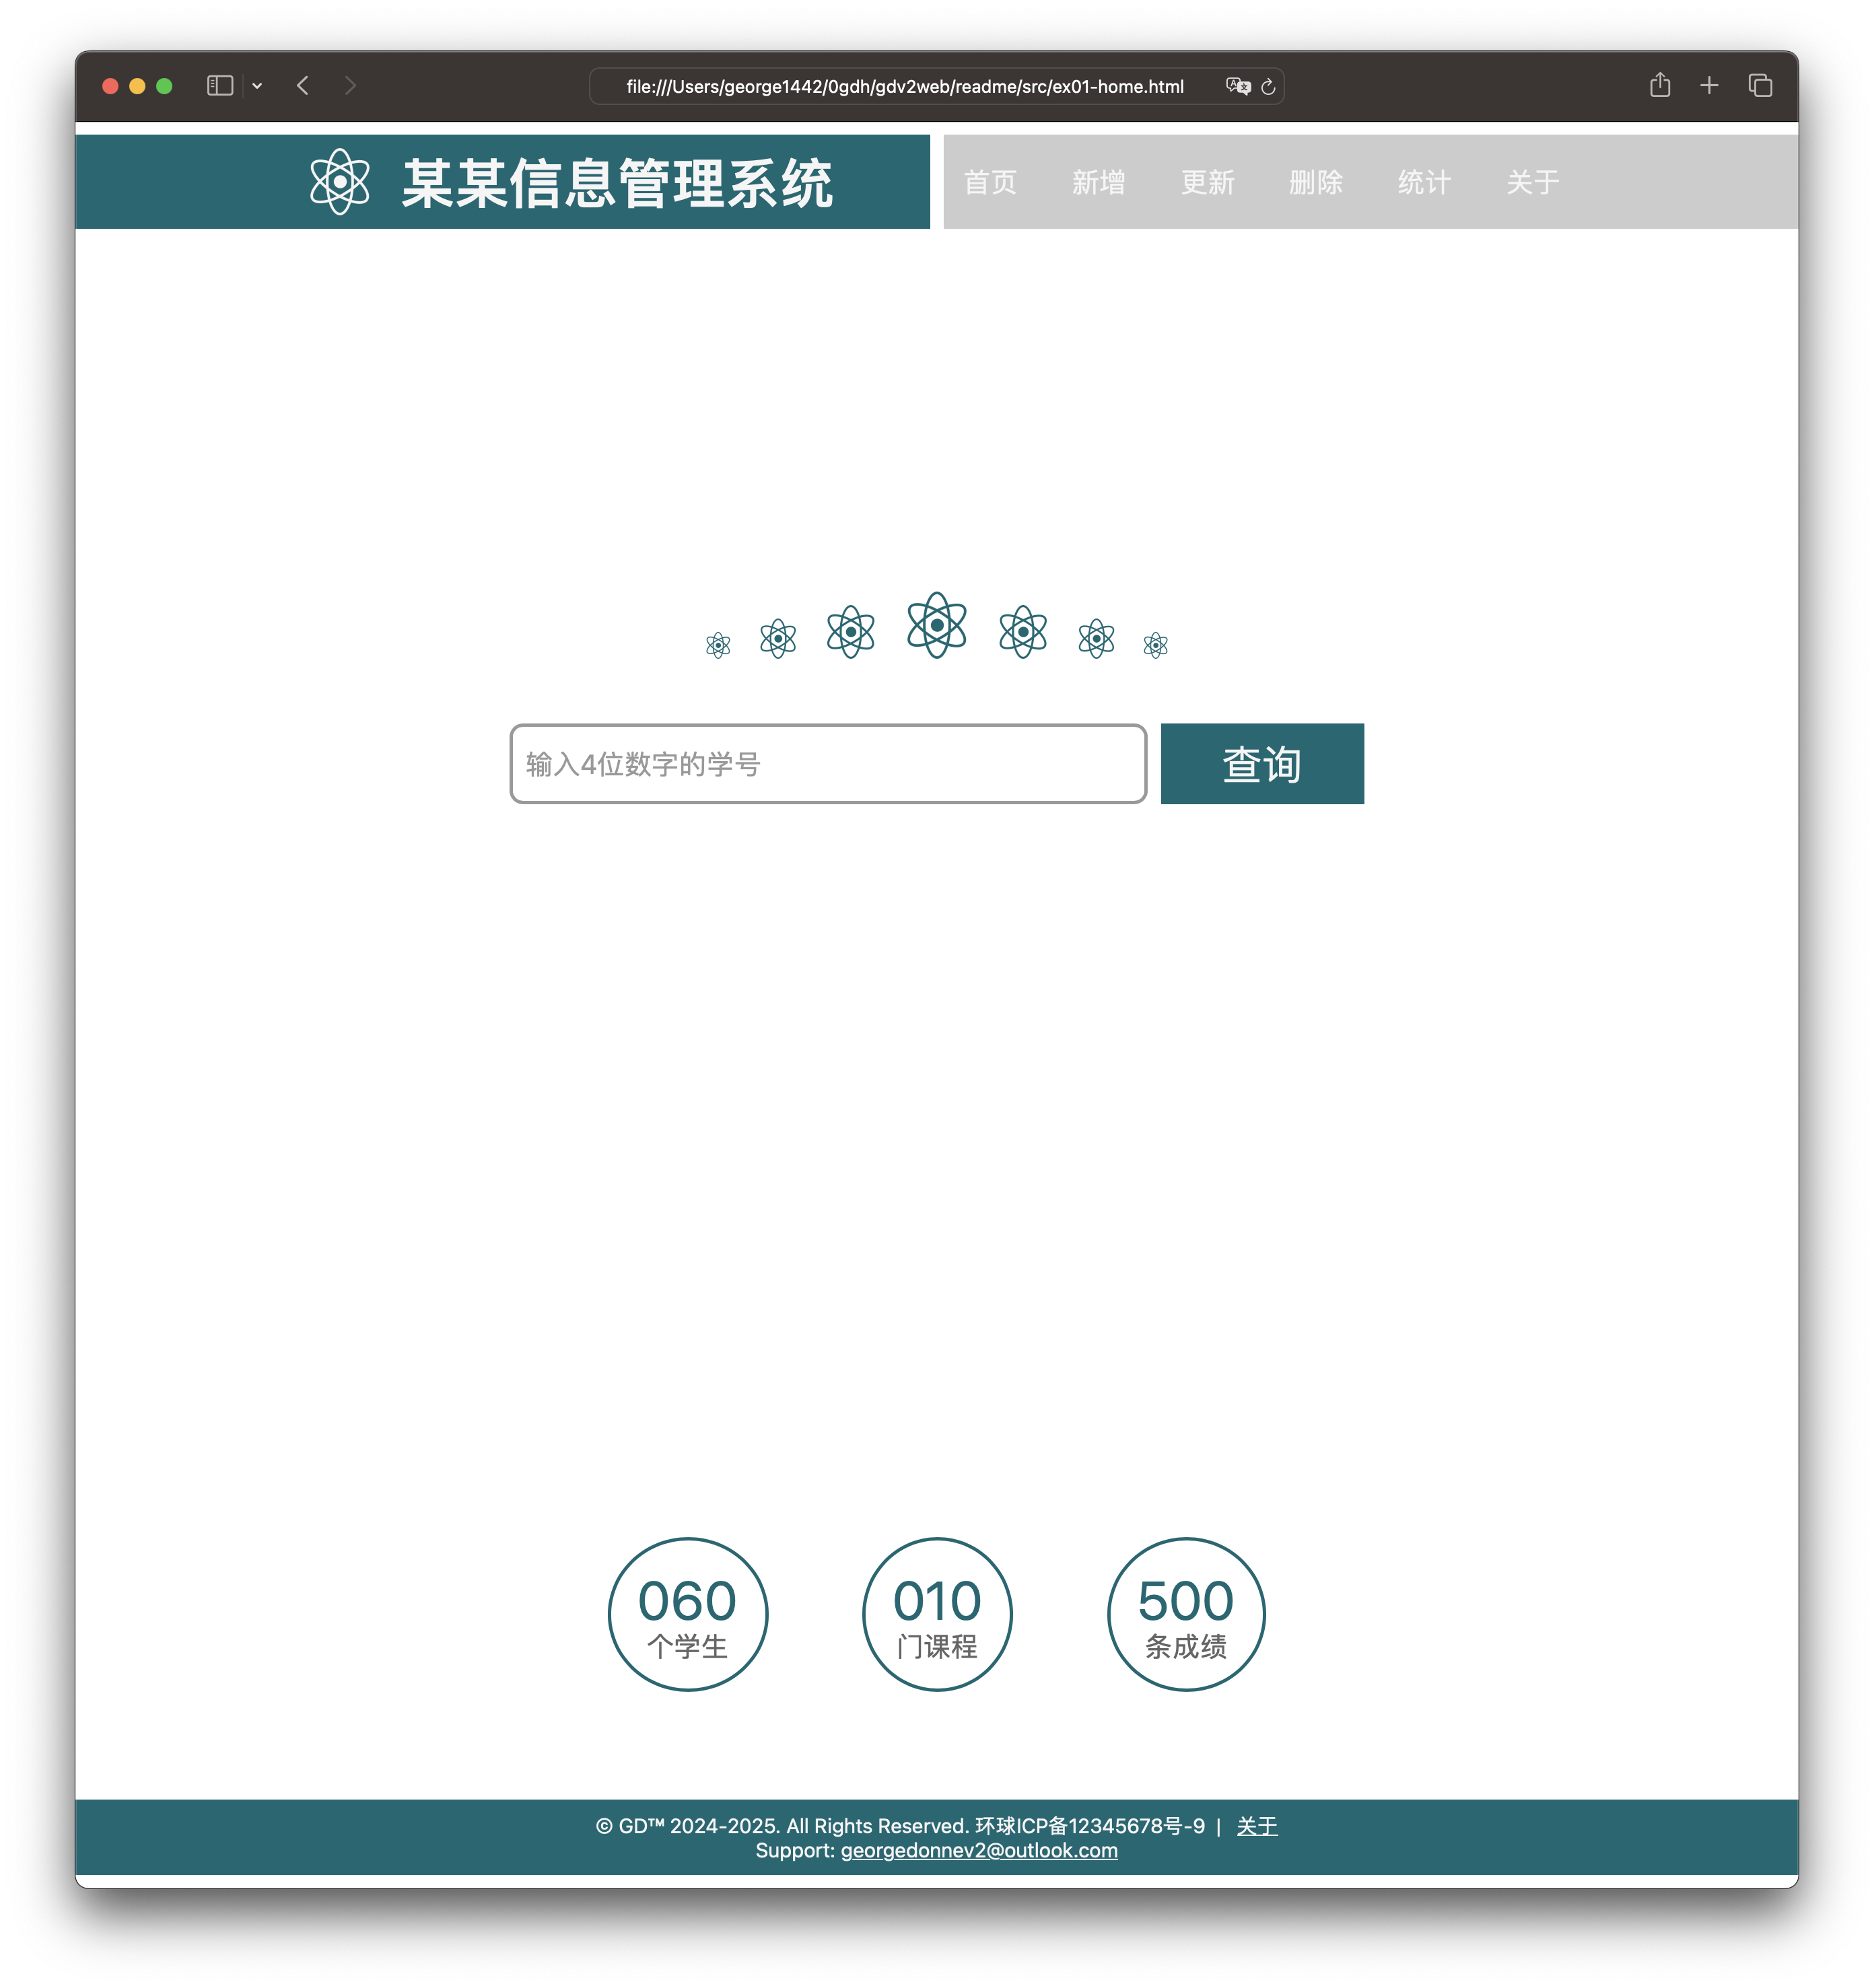Show tab overview icon

point(1760,86)
